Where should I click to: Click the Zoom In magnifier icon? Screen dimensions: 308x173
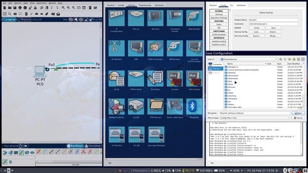63,8
